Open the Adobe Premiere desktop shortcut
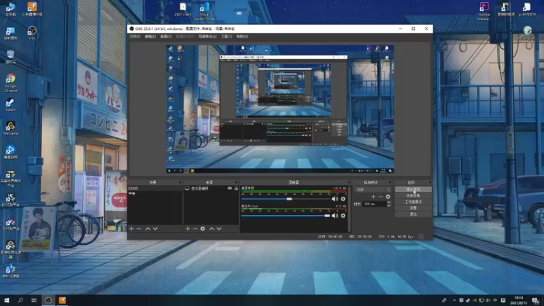Image resolution: width=544 pixels, height=306 pixels. pyautogui.click(x=484, y=11)
